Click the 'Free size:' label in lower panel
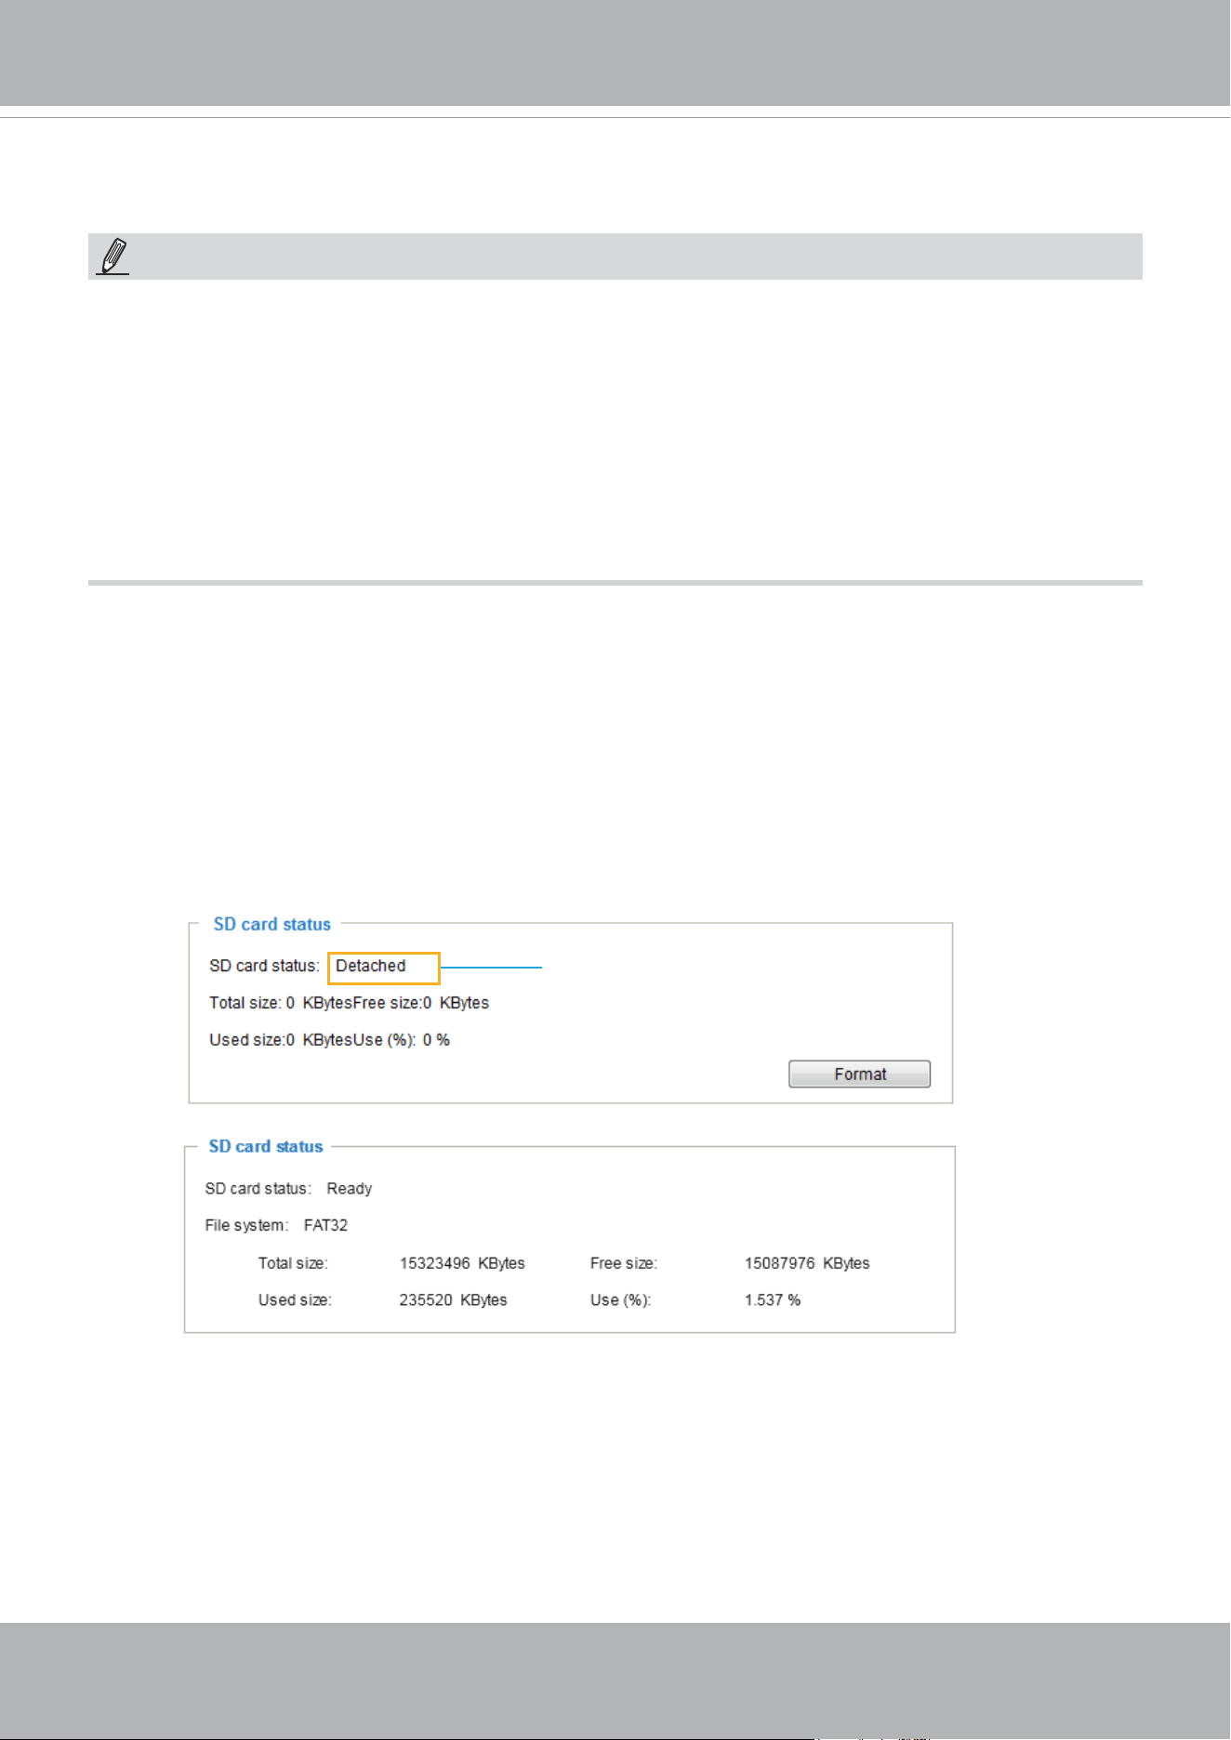Screen dimensions: 1231x1740 (623, 1263)
